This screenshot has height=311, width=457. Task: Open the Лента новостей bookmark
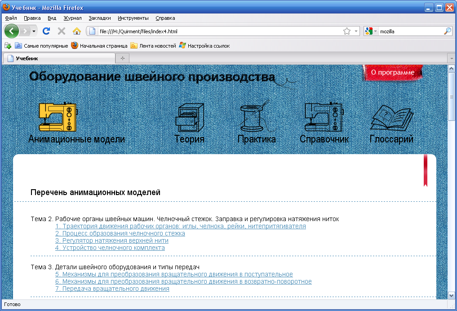click(x=153, y=46)
